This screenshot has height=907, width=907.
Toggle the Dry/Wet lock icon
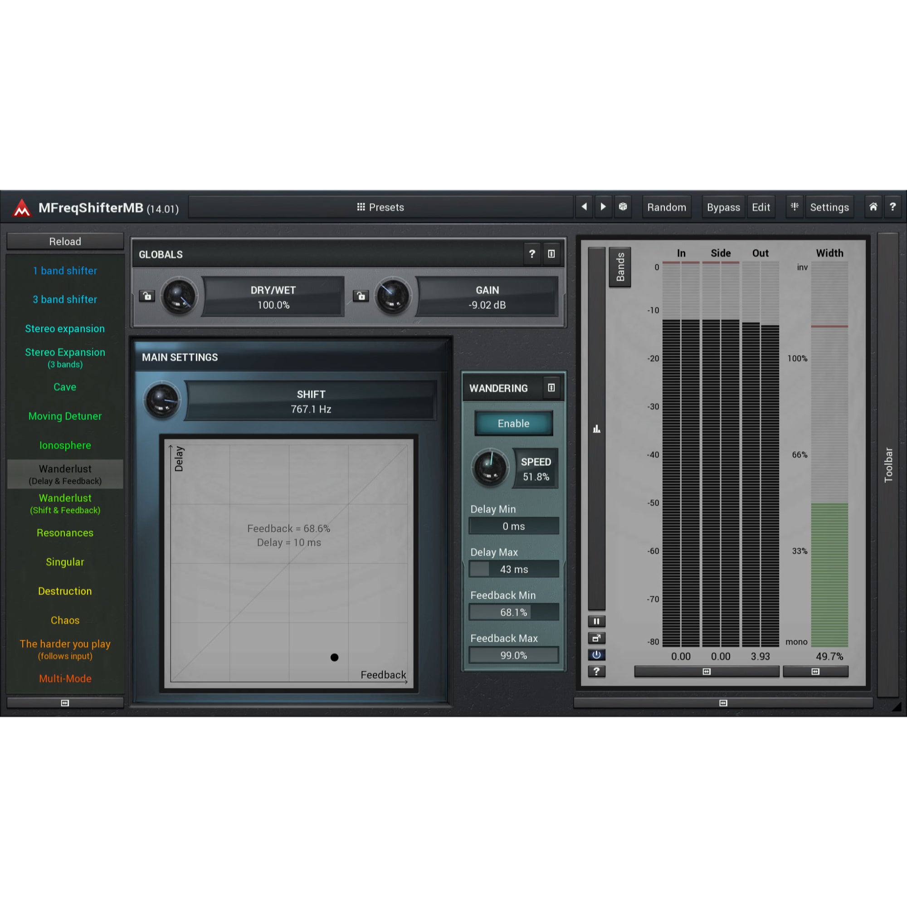tap(147, 296)
